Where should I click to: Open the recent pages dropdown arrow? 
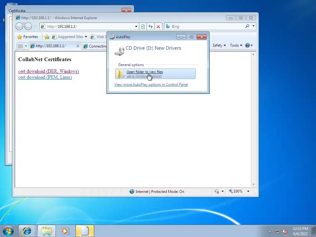click(x=35, y=27)
